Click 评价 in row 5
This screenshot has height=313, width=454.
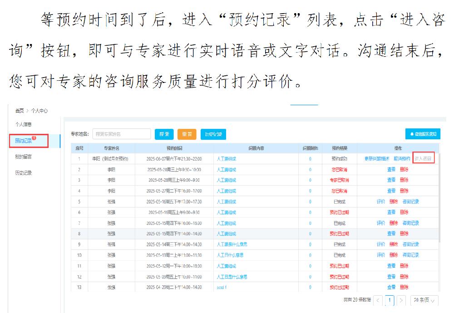point(380,201)
